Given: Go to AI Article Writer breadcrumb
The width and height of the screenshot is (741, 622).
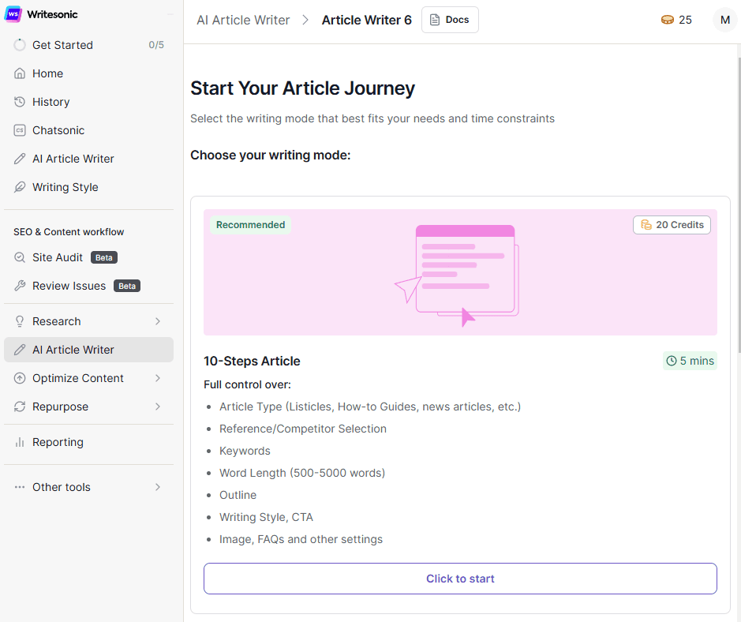Looking at the screenshot, I should coord(243,20).
